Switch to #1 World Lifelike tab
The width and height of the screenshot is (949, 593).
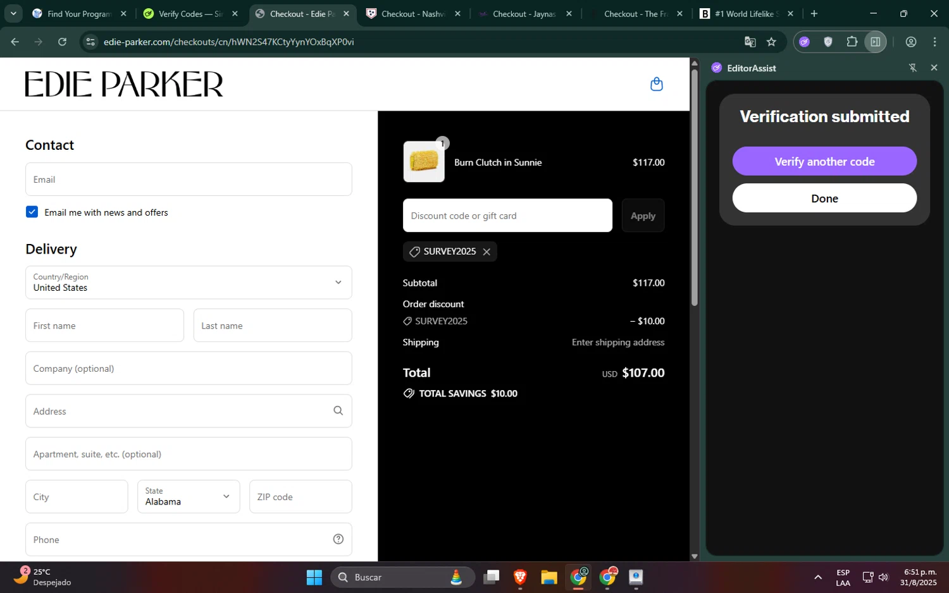coord(747,14)
